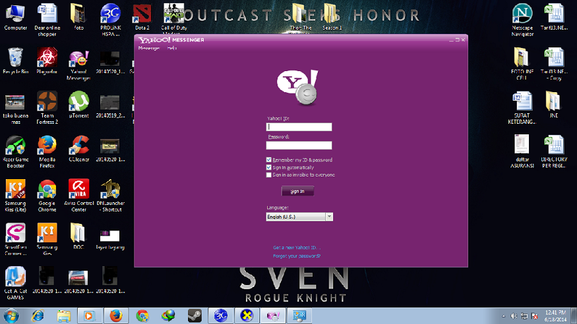Screen dimensions: 577x324
Task: Open the clock showing 12:41 PM
Action: (556, 316)
